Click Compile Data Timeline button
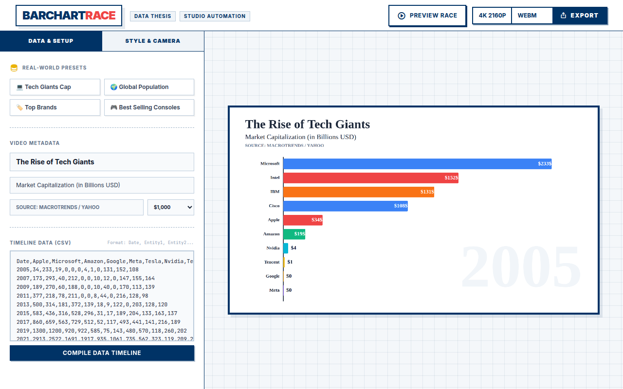623x389 pixels. coord(102,353)
